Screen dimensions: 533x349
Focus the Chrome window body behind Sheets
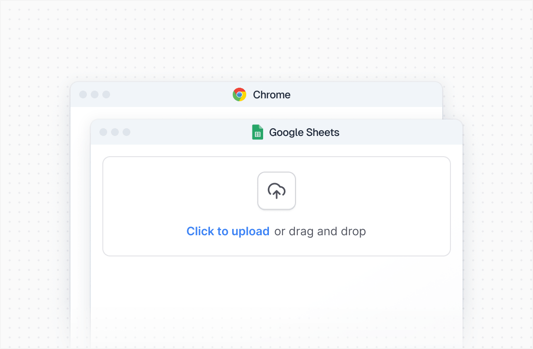click(80, 217)
